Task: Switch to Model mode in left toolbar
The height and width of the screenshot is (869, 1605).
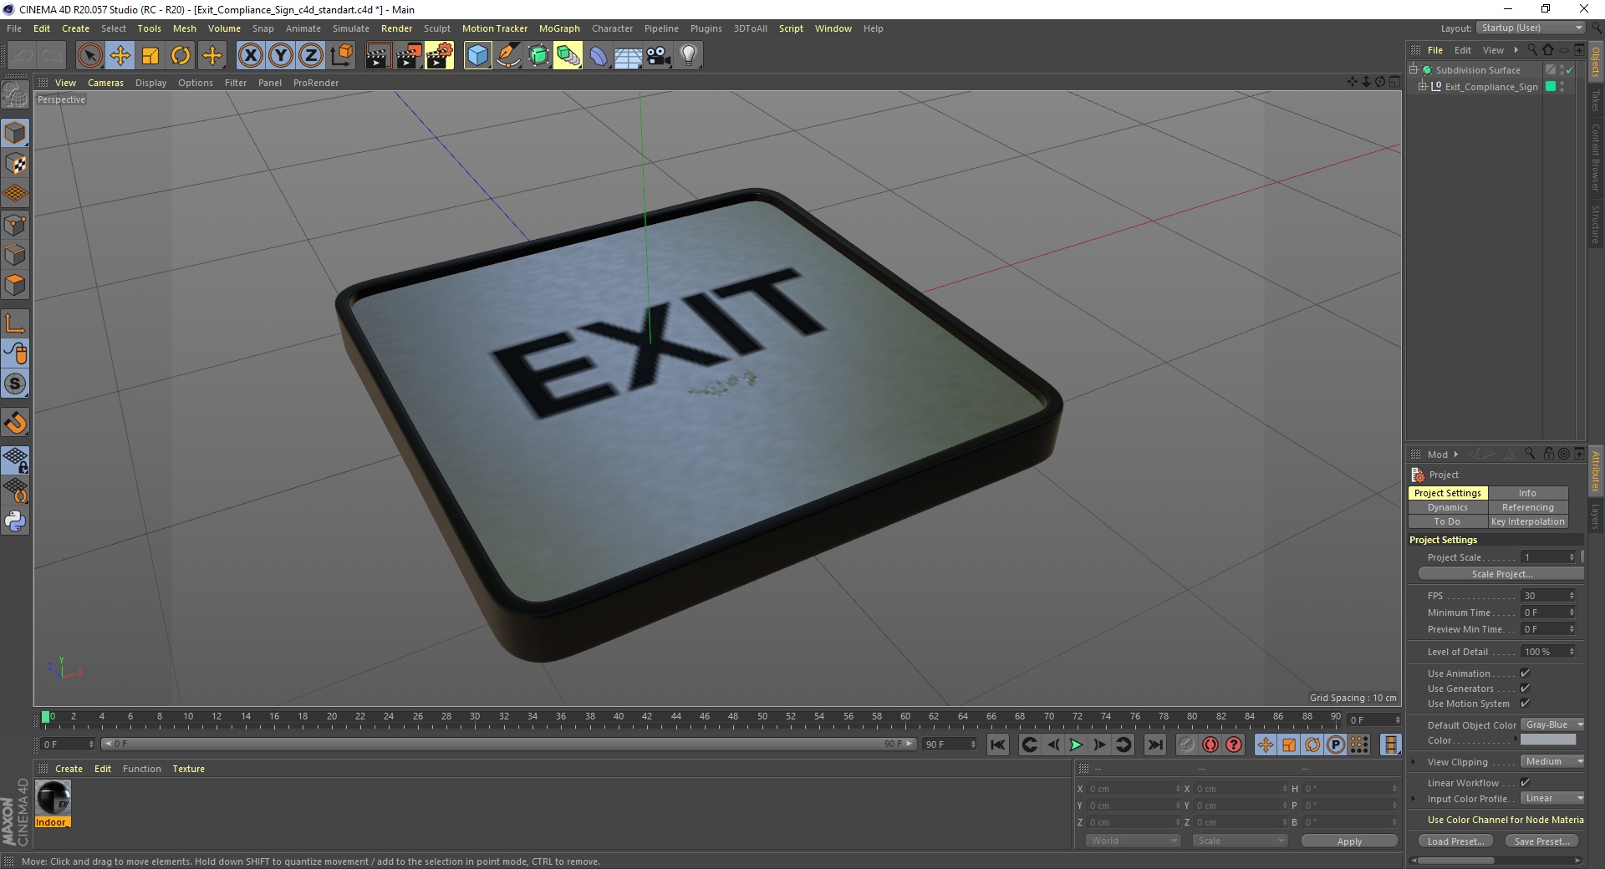Action: click(x=15, y=134)
